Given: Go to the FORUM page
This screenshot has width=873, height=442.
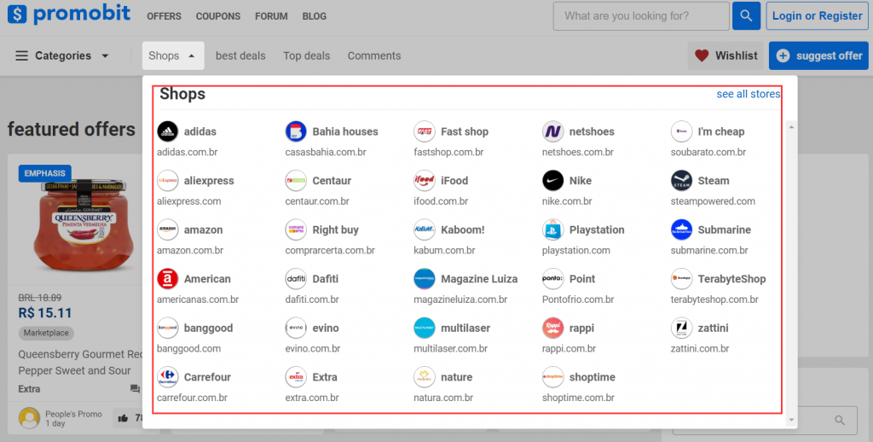Looking at the screenshot, I should (x=271, y=16).
